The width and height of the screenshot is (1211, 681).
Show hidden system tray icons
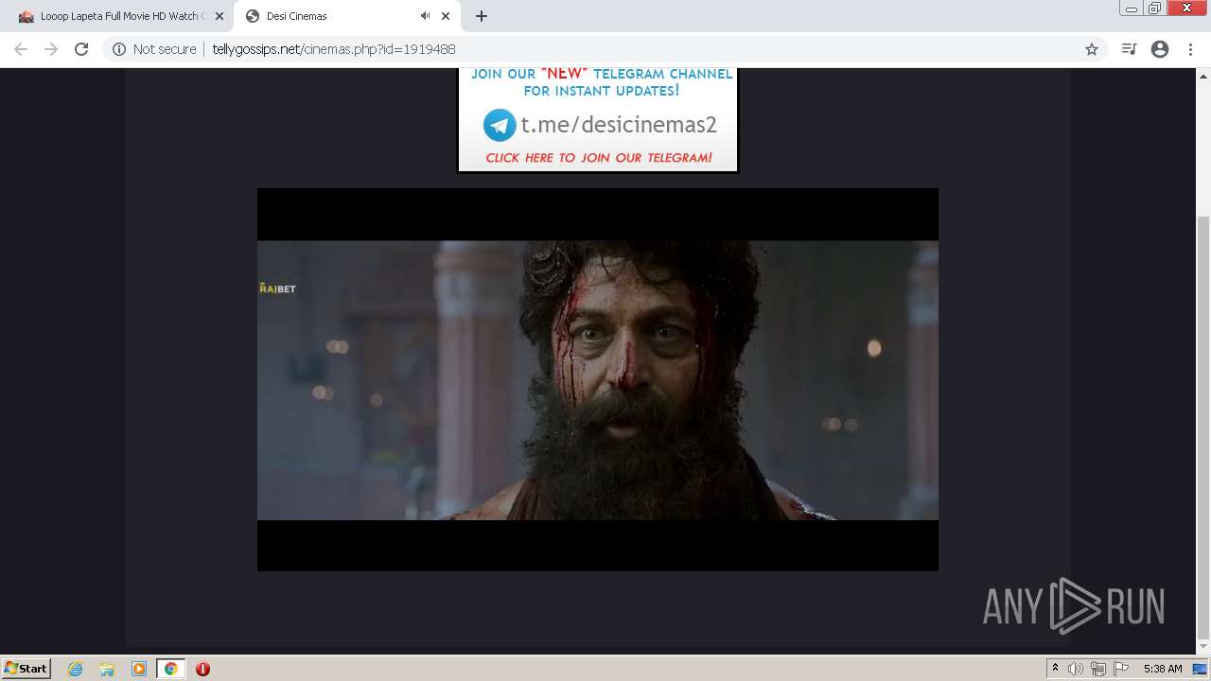pos(1055,669)
